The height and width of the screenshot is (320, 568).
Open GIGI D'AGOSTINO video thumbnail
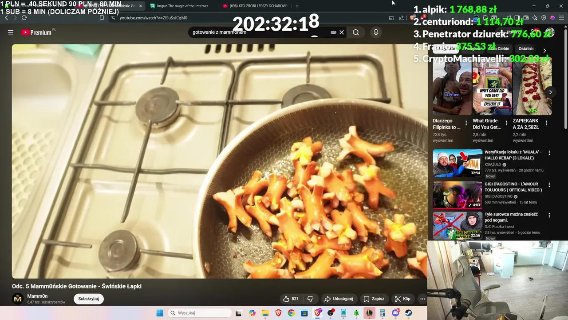457,195
